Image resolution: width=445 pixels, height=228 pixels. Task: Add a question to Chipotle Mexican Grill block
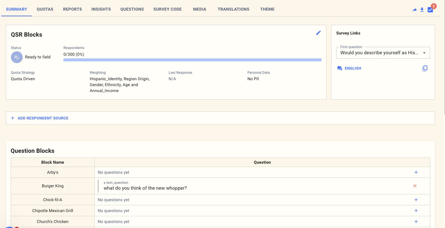point(416,211)
